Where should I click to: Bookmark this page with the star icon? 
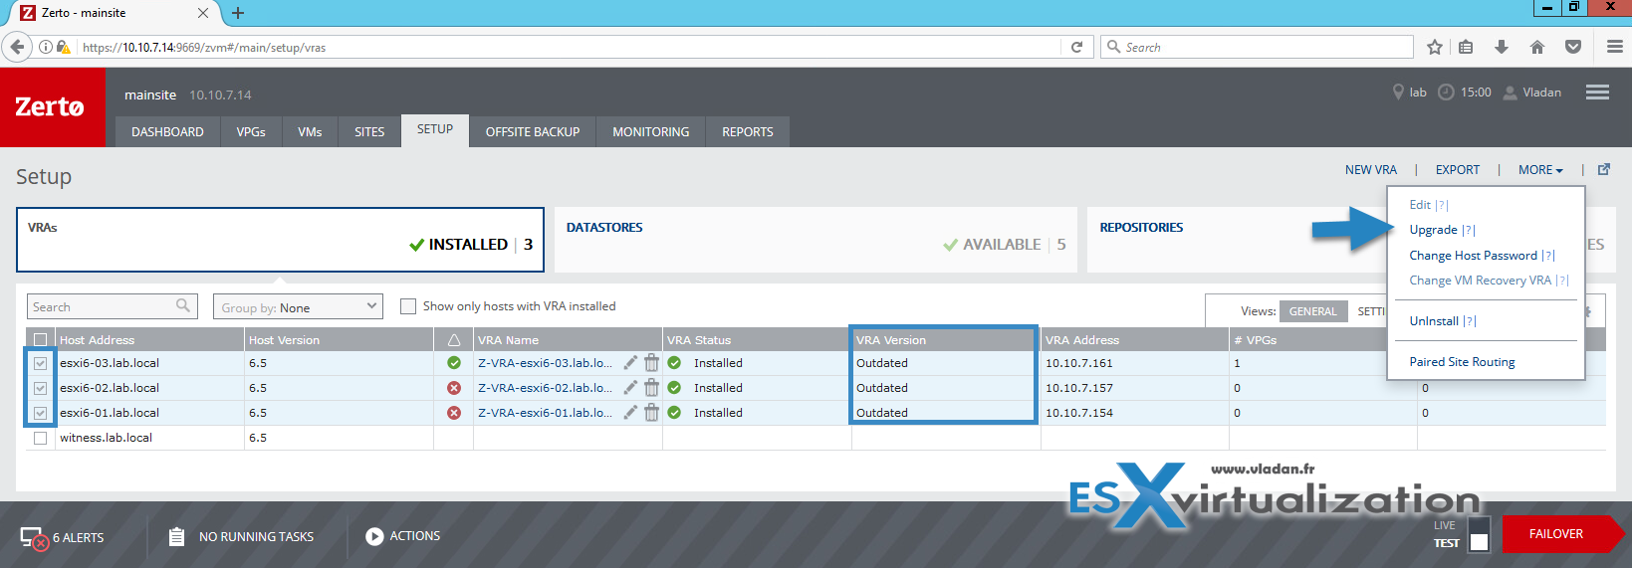point(1434,47)
